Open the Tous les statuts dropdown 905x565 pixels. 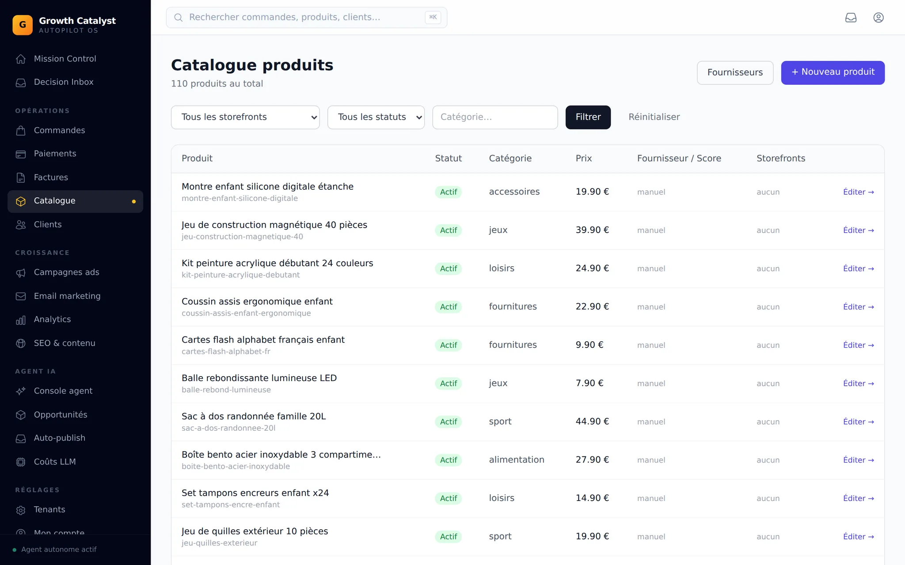coord(376,117)
